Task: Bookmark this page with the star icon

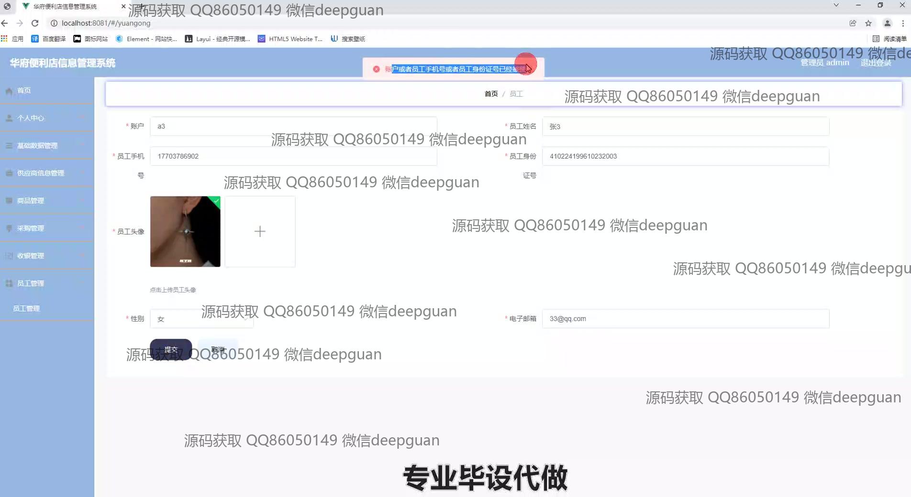Action: pyautogui.click(x=868, y=23)
